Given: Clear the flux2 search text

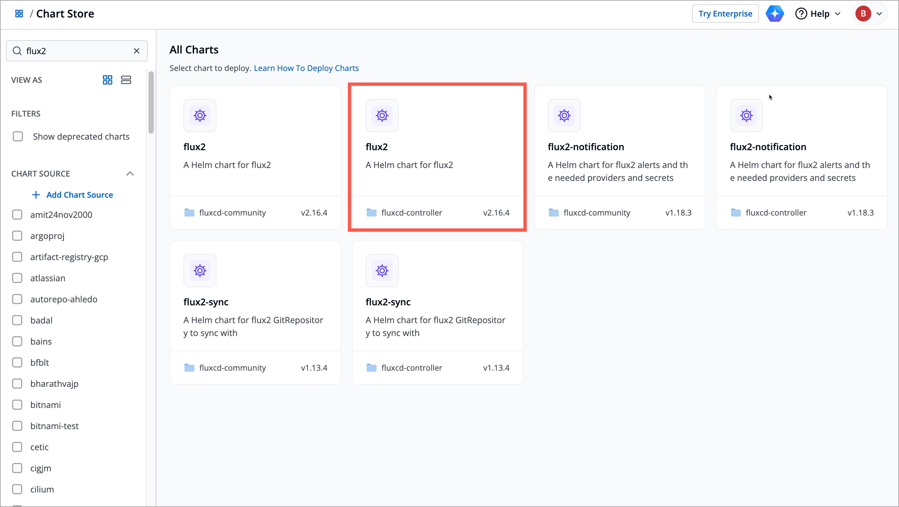Looking at the screenshot, I should coord(136,51).
